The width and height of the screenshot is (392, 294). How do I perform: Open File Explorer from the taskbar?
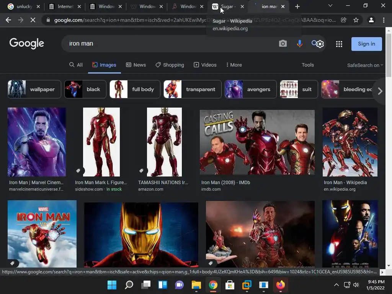click(x=196, y=285)
